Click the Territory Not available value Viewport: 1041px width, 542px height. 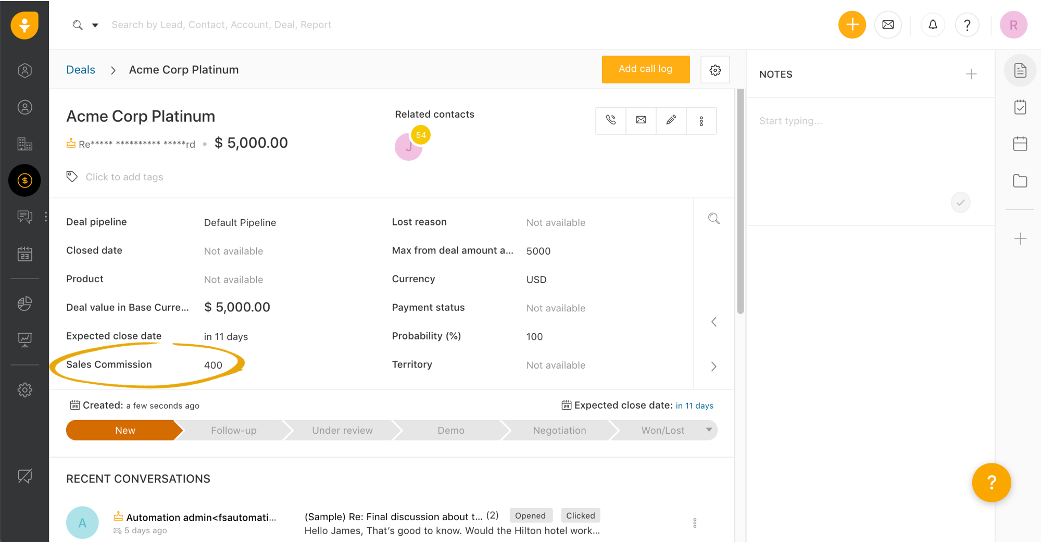[556, 365]
